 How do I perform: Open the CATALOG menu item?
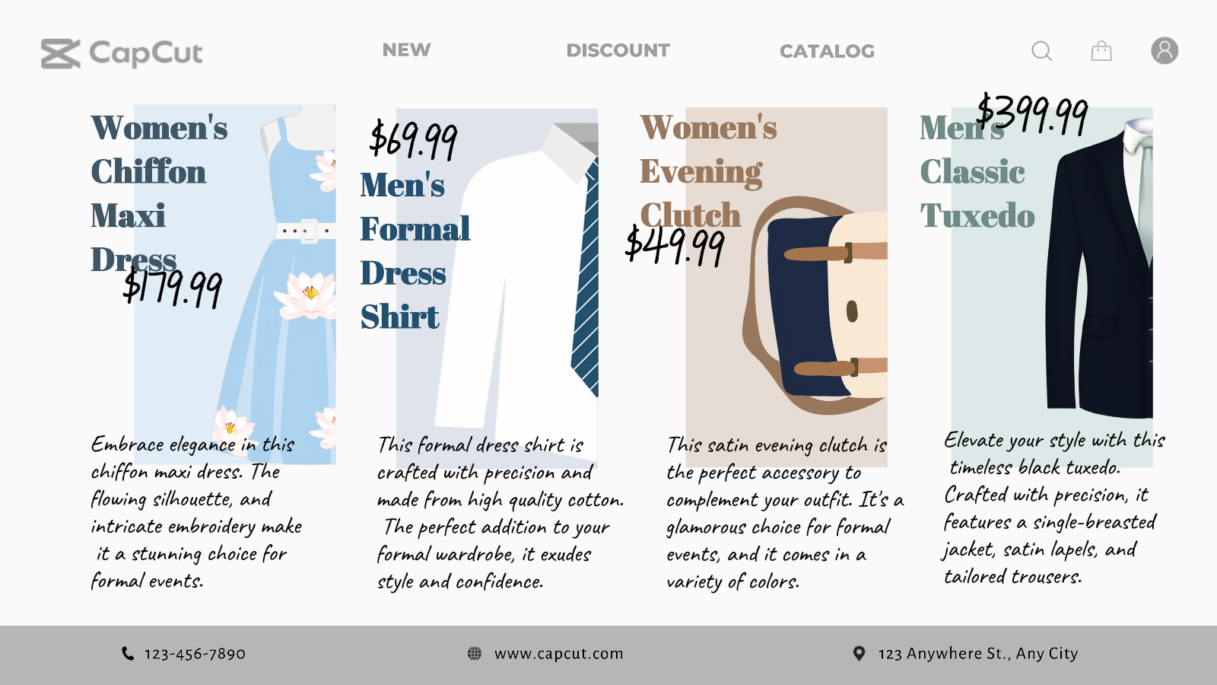coord(827,52)
